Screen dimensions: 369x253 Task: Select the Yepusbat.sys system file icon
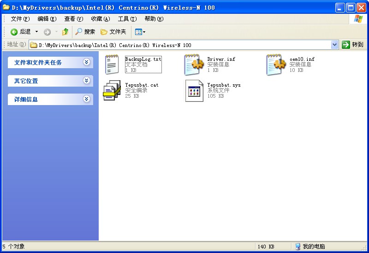click(x=194, y=91)
